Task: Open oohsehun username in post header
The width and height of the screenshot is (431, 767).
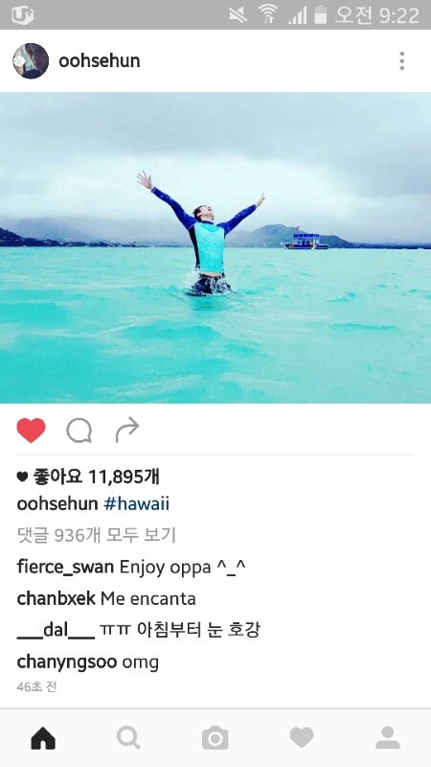Action: [100, 61]
